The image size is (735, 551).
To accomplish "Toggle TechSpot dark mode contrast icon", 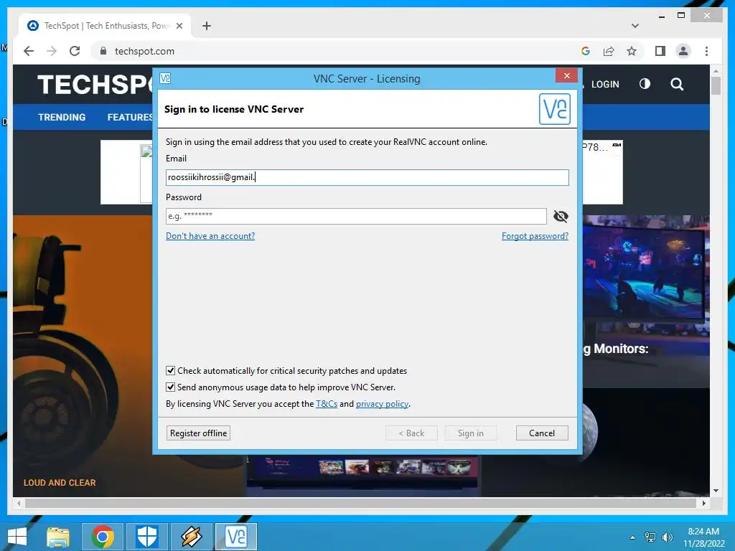I will 645,84.
